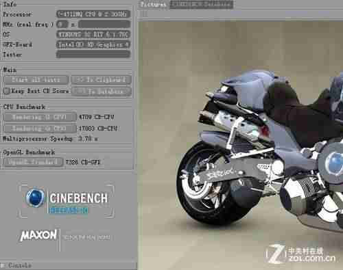Select the multi CPU score CB-CPU text
Viewport: 343px width, 270px height.
click(98, 129)
